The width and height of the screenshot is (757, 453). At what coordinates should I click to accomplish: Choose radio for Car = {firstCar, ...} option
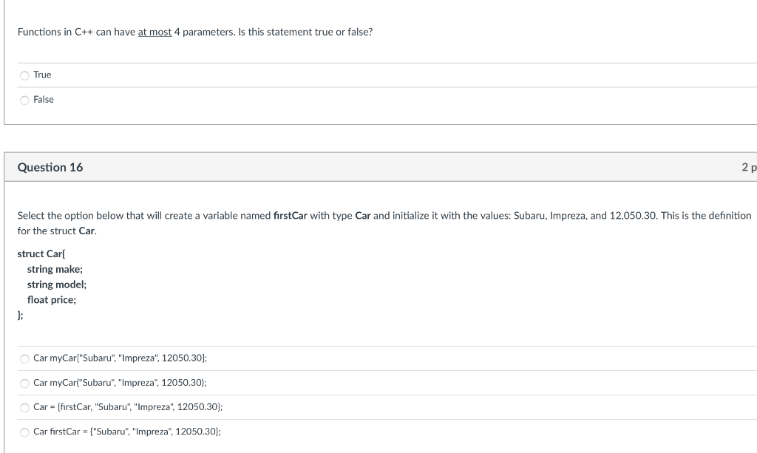(x=24, y=408)
